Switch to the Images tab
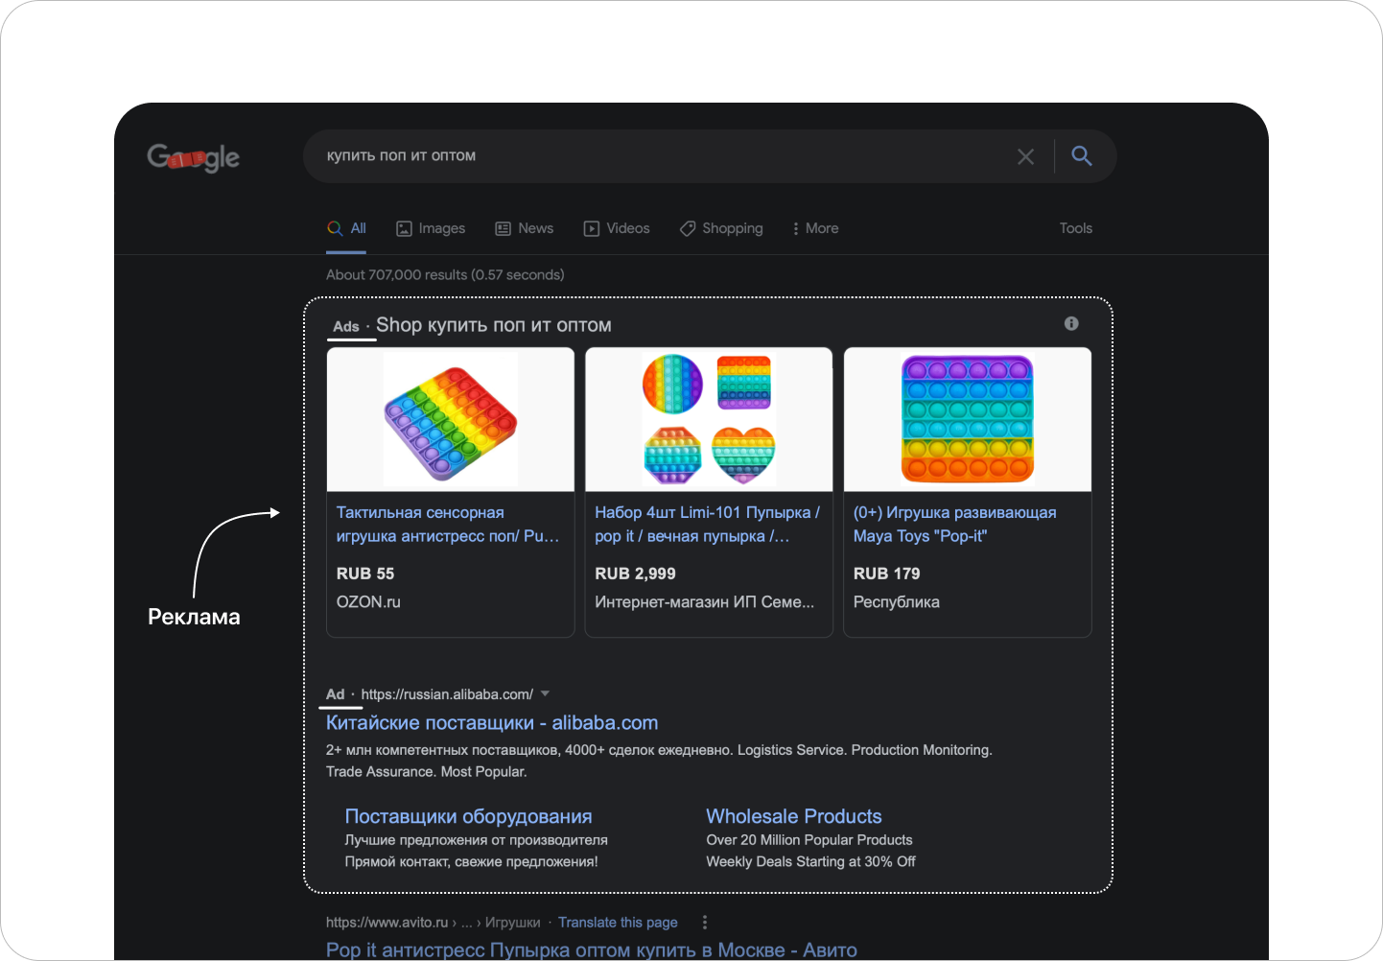Image resolution: width=1383 pixels, height=961 pixels. coord(431,228)
